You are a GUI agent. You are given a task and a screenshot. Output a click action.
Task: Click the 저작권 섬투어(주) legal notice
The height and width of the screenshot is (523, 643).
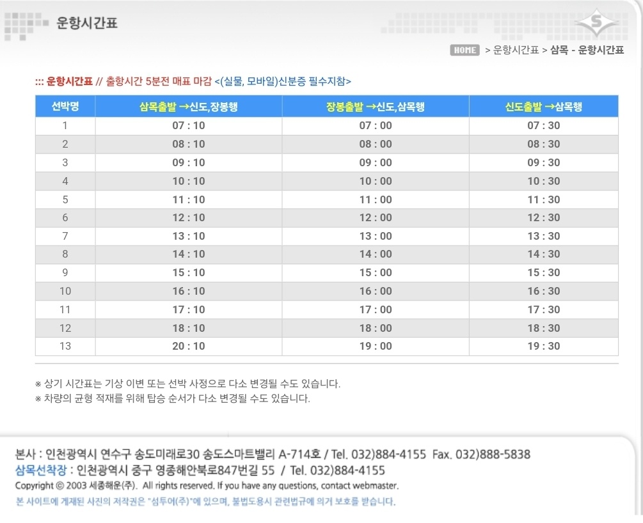click(205, 501)
